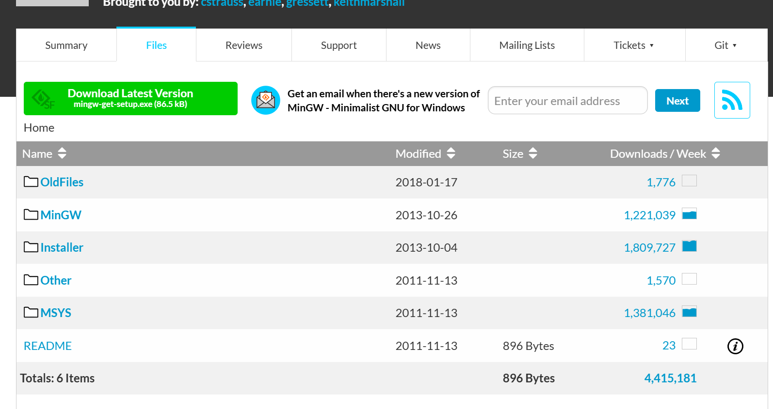Sort by Modified column arrows
The width and height of the screenshot is (773, 409).
click(451, 153)
